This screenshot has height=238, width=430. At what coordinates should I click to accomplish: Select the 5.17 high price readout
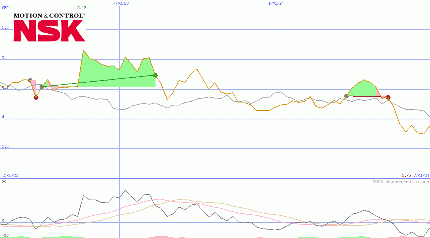(x=81, y=7)
